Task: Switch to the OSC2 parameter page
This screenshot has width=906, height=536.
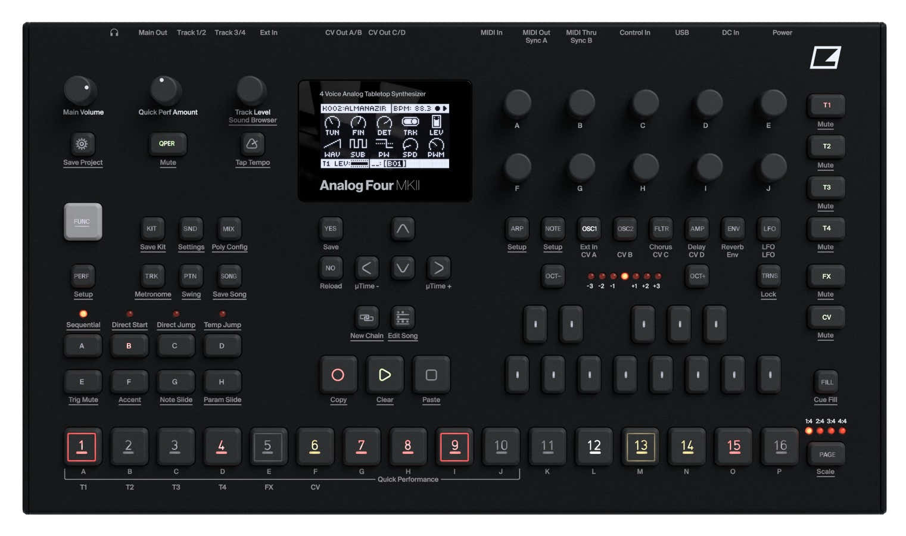Action: coord(625,229)
